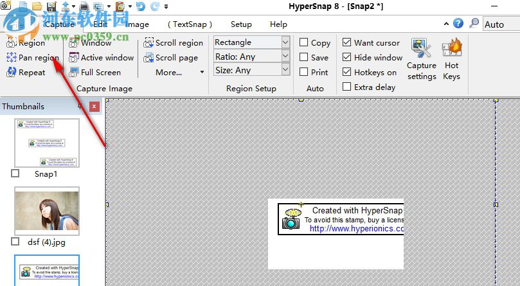The height and width of the screenshot is (286, 520).
Task: Enable the Copy auto checkbox
Action: [x=303, y=42]
